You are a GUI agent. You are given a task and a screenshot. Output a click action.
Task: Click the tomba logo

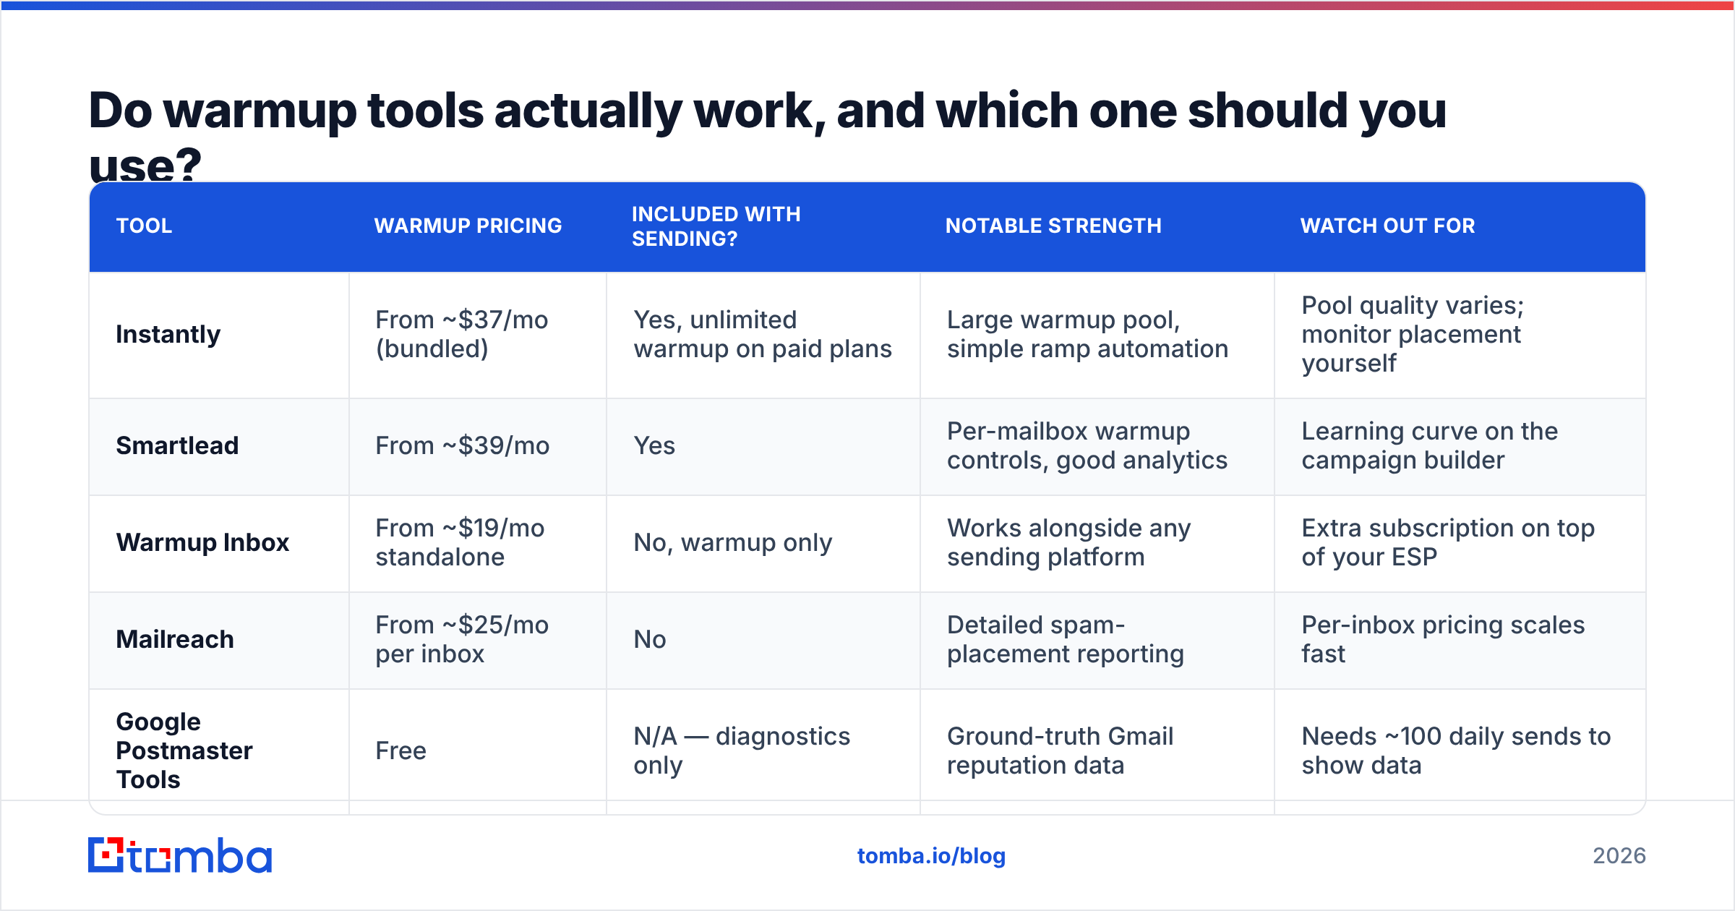point(180,855)
